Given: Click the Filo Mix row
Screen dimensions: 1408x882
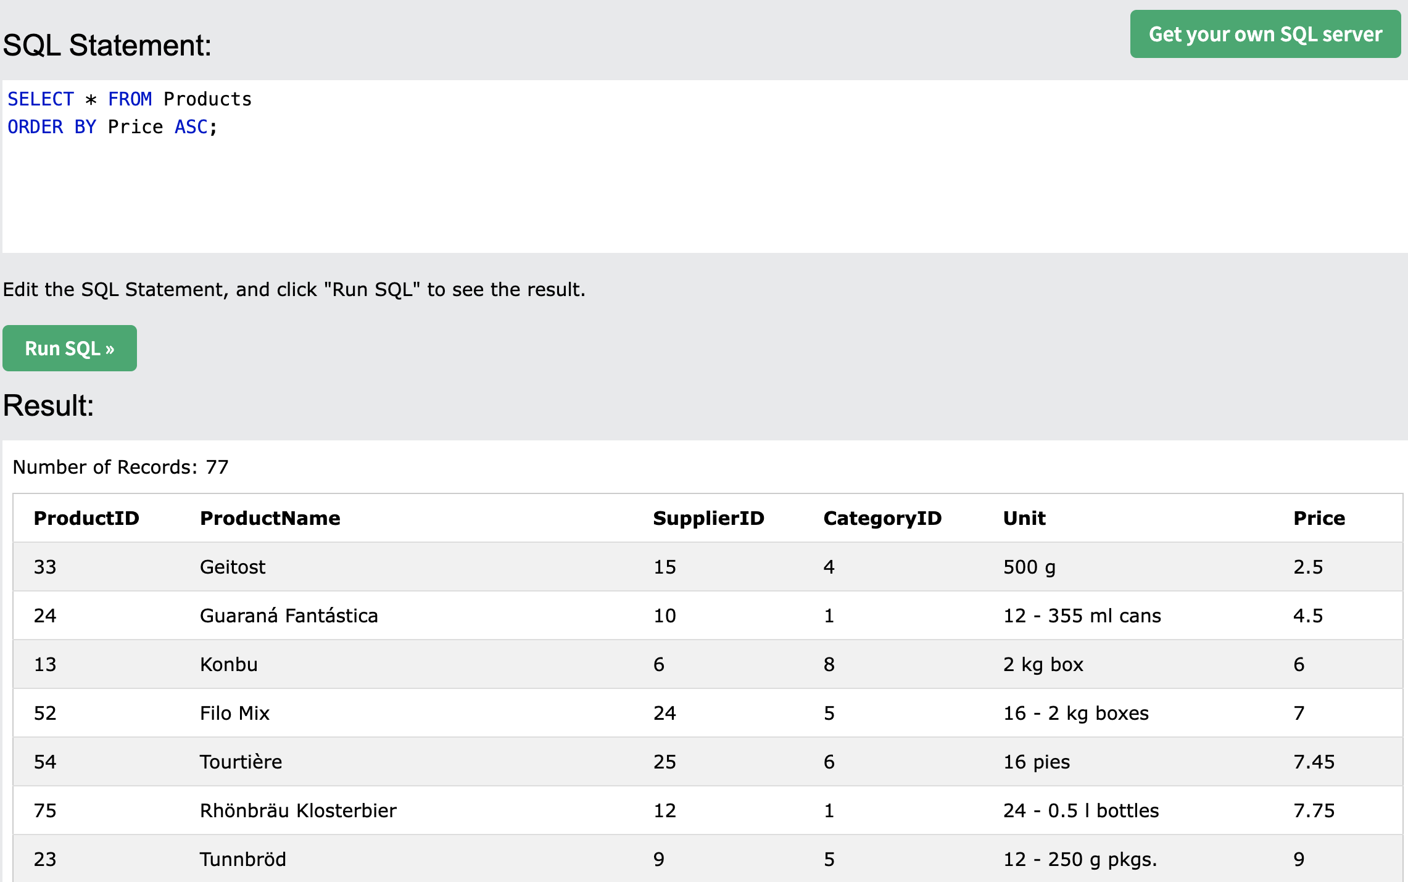Looking at the screenshot, I should pyautogui.click(x=234, y=713).
